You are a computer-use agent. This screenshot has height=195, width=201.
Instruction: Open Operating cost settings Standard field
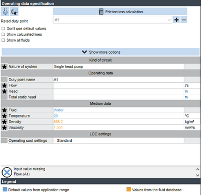tap(119, 141)
